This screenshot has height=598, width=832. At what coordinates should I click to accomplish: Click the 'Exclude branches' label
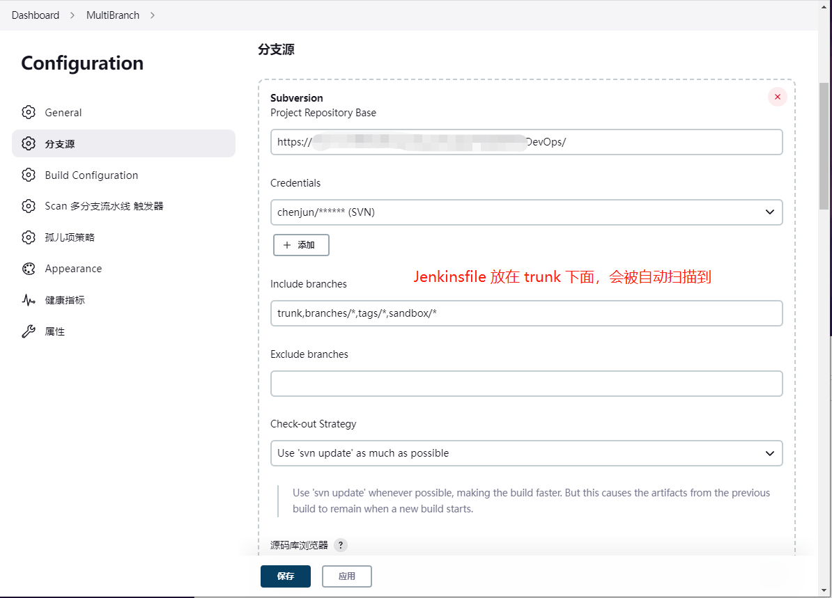click(x=309, y=354)
